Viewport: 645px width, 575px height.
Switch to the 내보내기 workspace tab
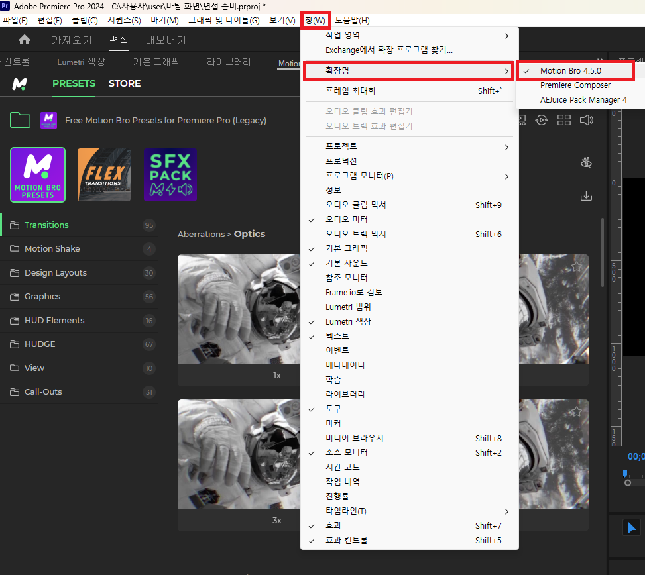166,40
